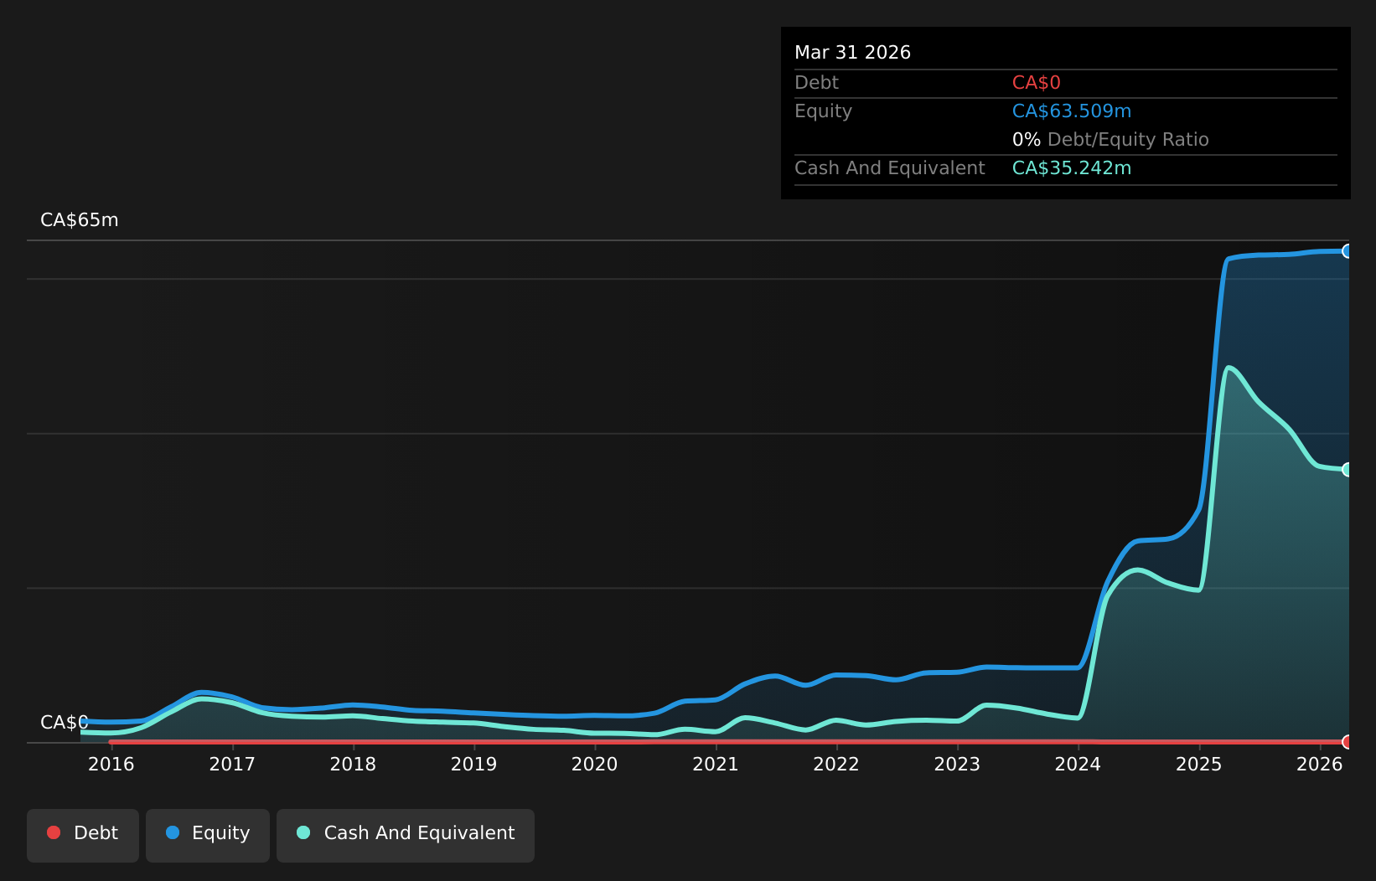Click the red CA$0 debt value
Viewport: 1376px width, 881px height.
tap(1037, 83)
